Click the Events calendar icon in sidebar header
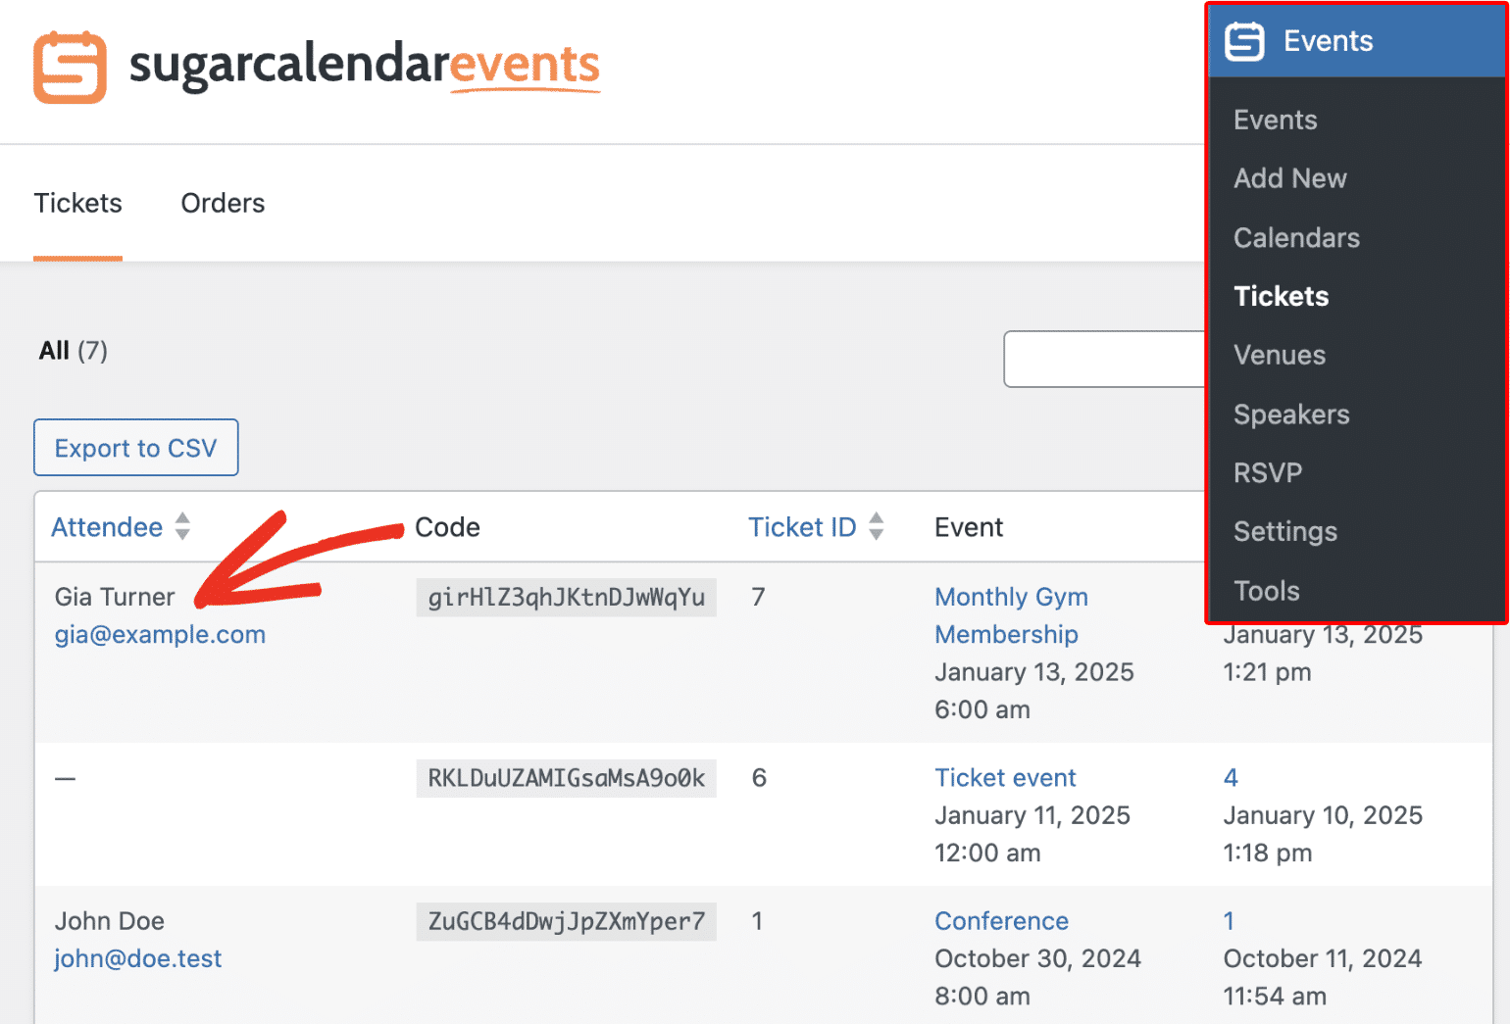 [1244, 41]
